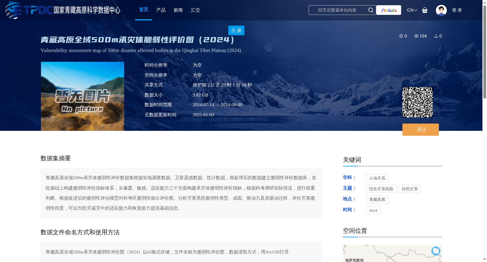Go to the 首页 tab
This screenshot has height=262, width=487.
point(144,10)
